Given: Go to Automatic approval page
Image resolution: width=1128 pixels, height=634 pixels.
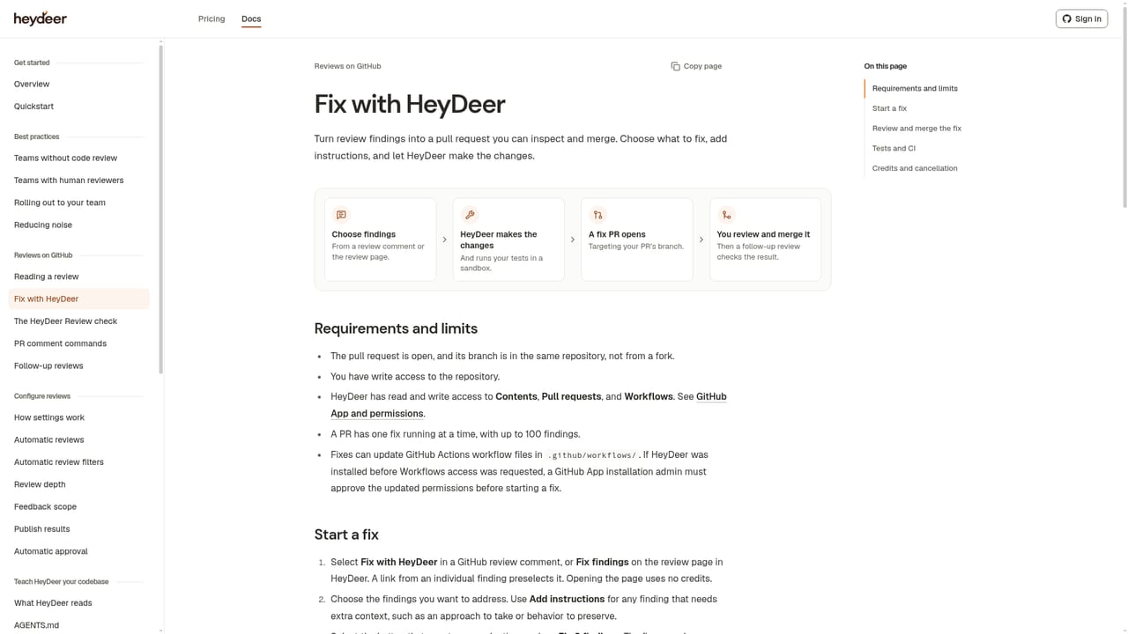Looking at the screenshot, I should [78, 551].
